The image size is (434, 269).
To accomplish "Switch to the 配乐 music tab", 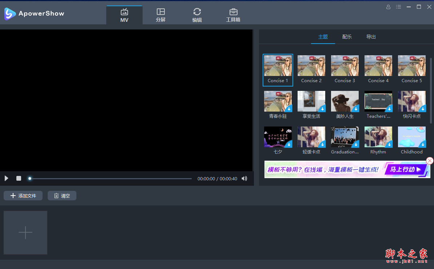I will [x=347, y=37].
